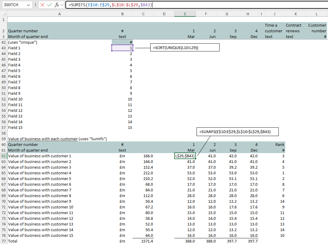Click the Cancel formula entry X icon
328x244 pixels.
[x=42, y=5]
